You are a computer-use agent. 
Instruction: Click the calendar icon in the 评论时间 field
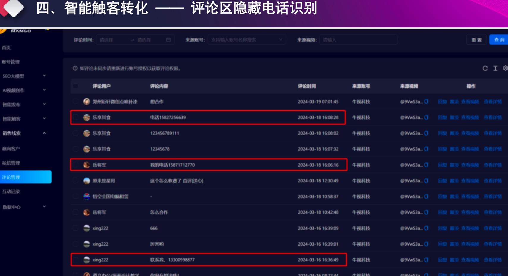click(168, 40)
